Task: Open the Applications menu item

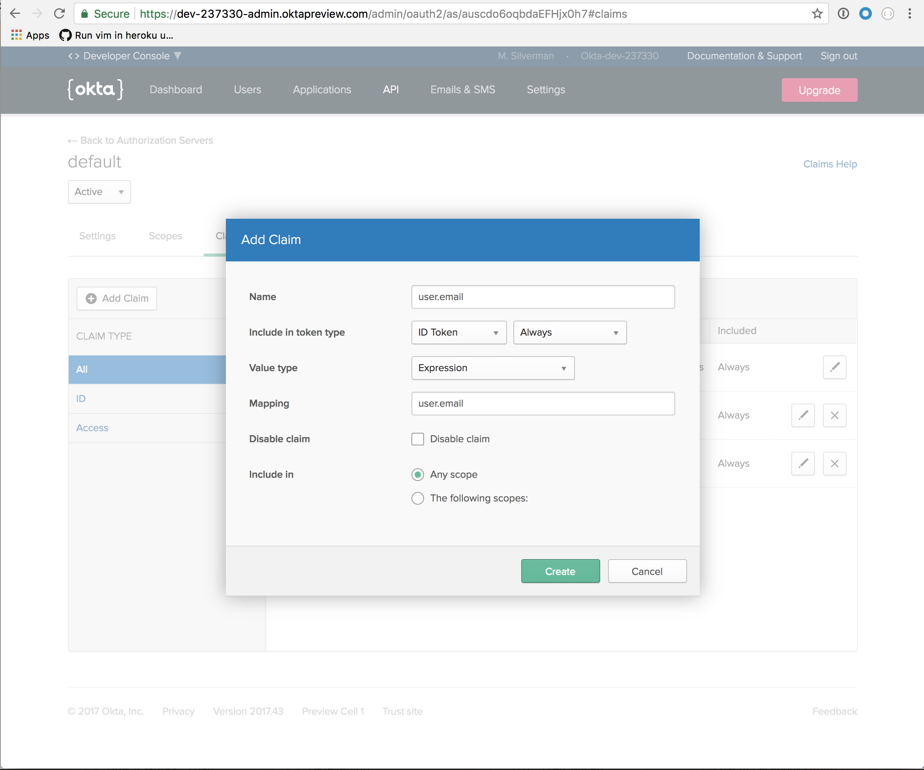Action: 322,90
